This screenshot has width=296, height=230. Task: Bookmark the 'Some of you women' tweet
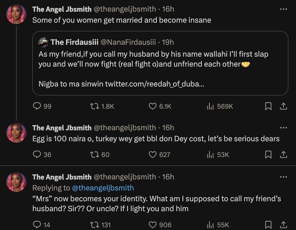tap(268, 106)
